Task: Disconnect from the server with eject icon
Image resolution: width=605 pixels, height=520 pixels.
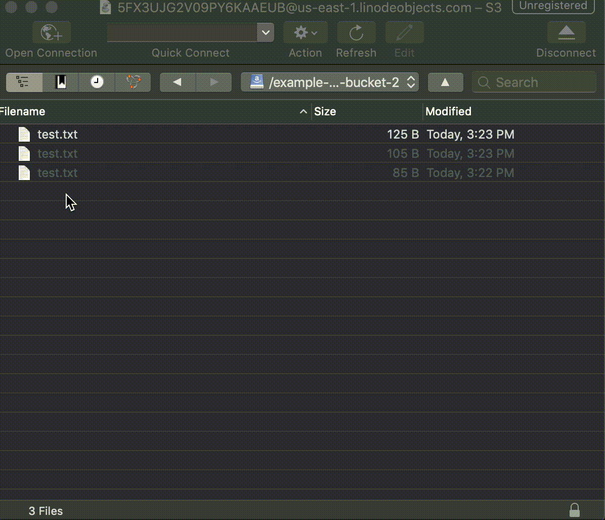Action: pos(566,33)
